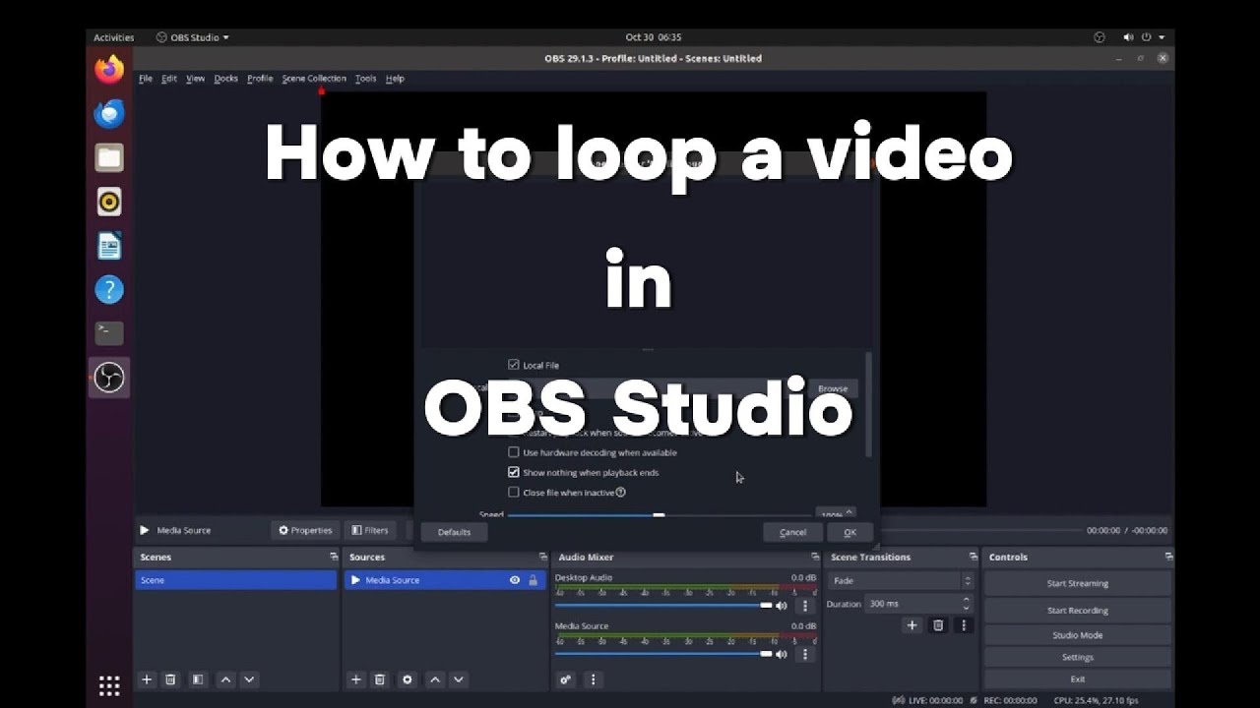Enable hardware decoding when available
Viewport: 1260px width, 708px height.
point(513,452)
